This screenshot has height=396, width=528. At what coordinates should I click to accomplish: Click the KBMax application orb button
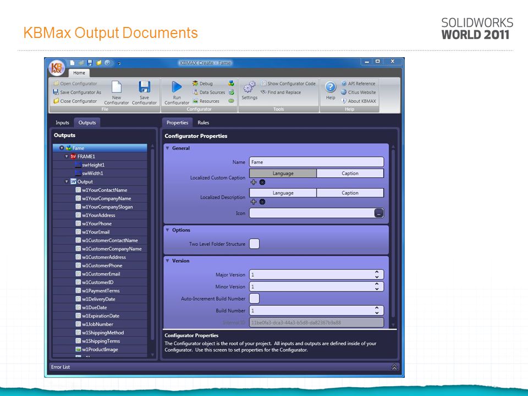[57, 68]
